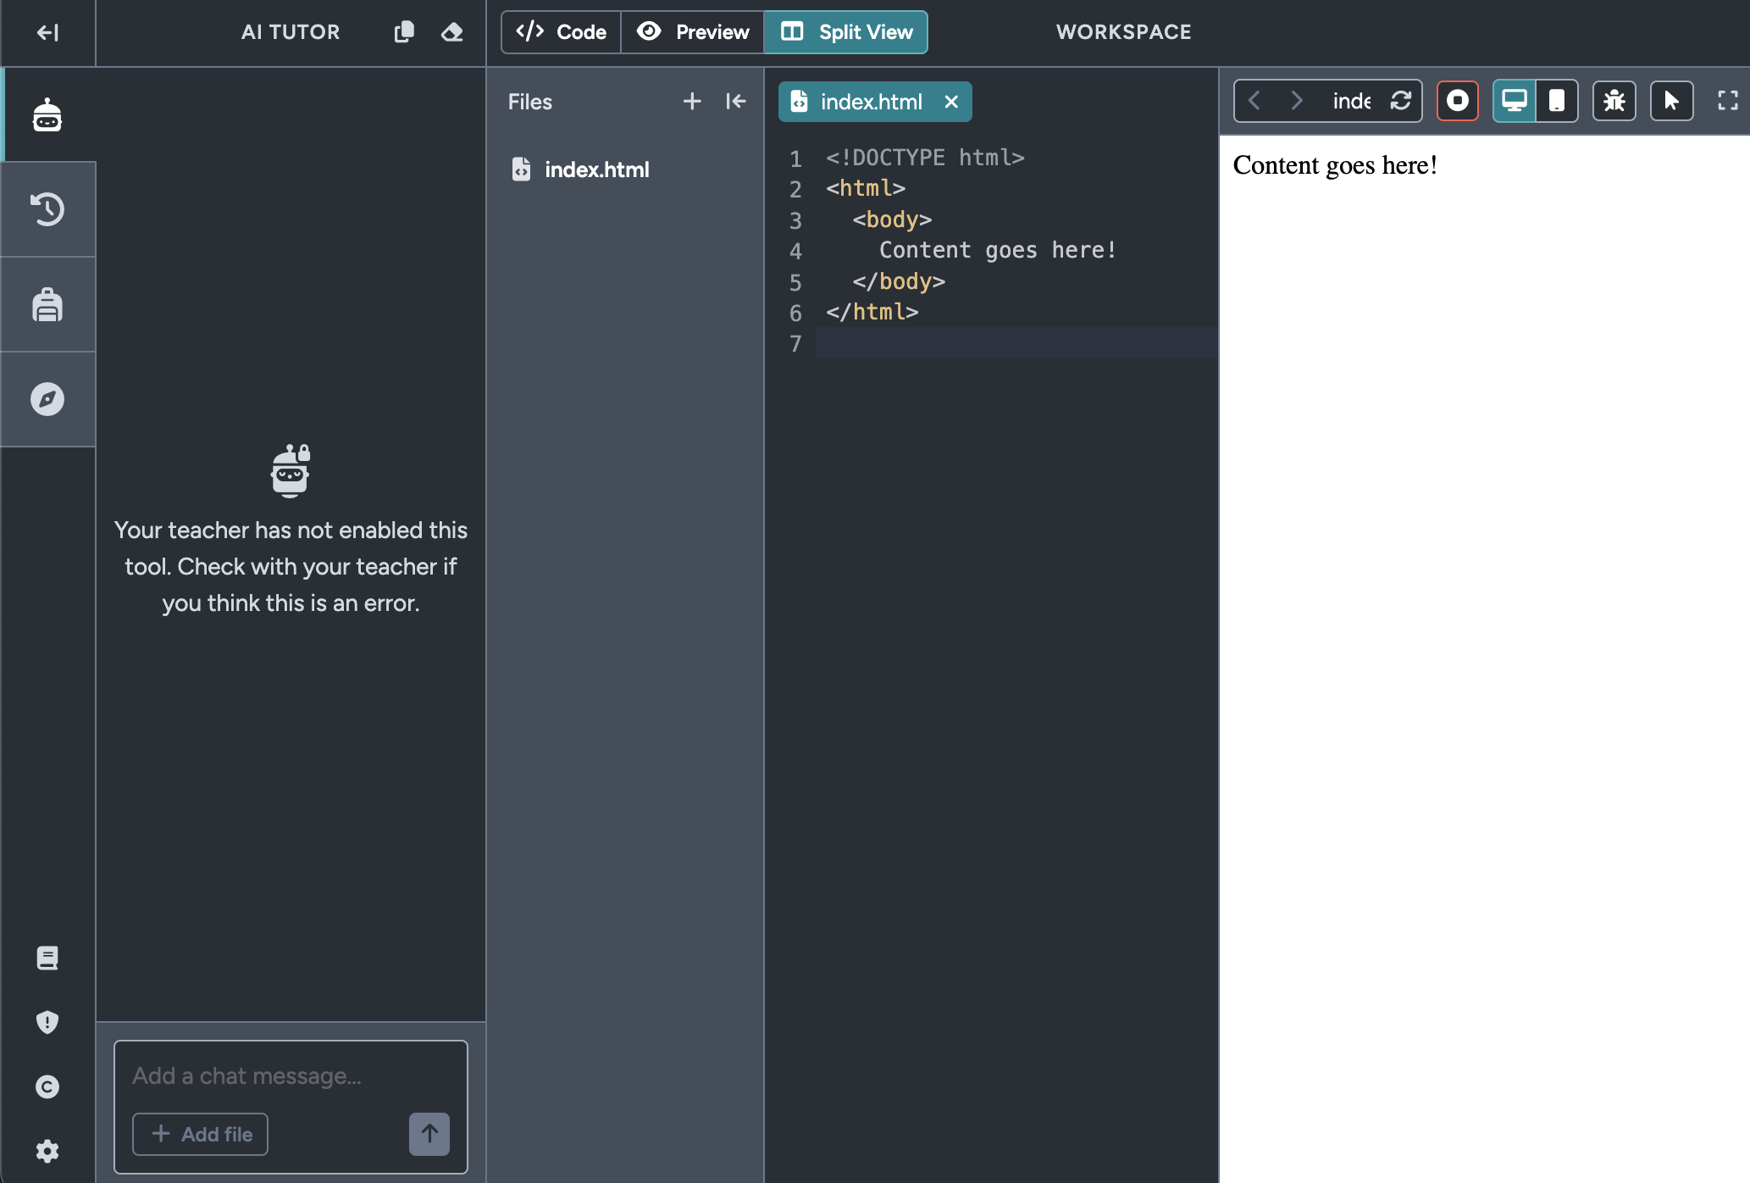Go forward in the preview browser

coord(1296,101)
